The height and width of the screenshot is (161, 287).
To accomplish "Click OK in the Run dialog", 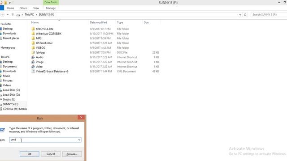I will 30,154.
